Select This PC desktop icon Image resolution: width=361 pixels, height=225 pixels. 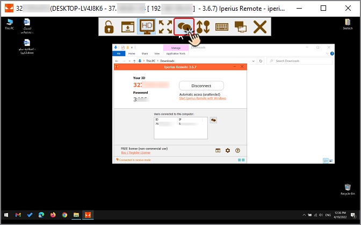(x=10, y=24)
